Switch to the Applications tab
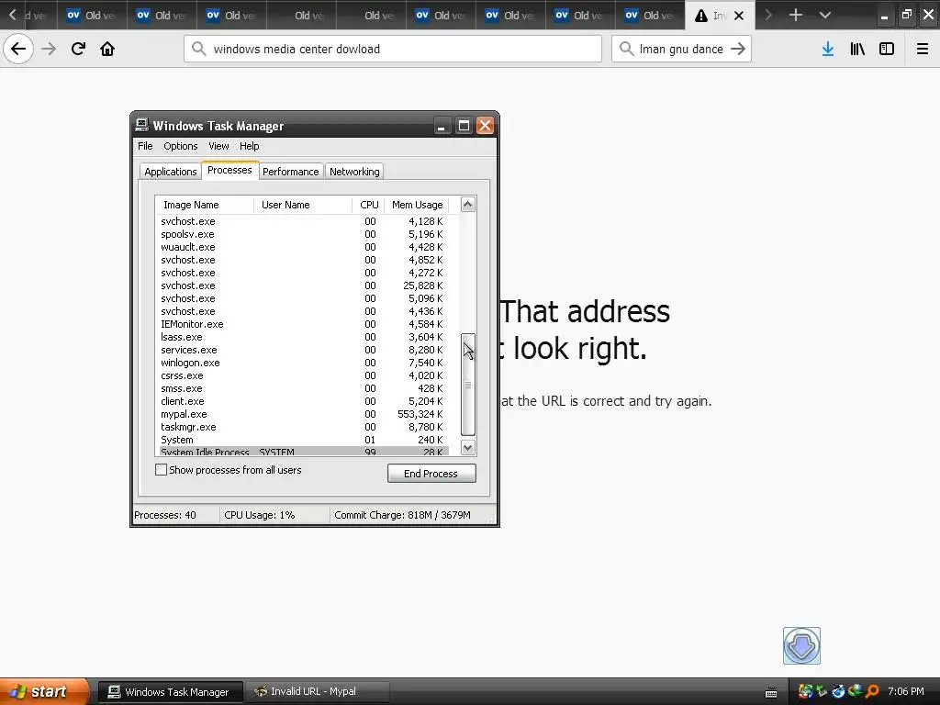Image resolution: width=940 pixels, height=705 pixels. click(x=170, y=172)
